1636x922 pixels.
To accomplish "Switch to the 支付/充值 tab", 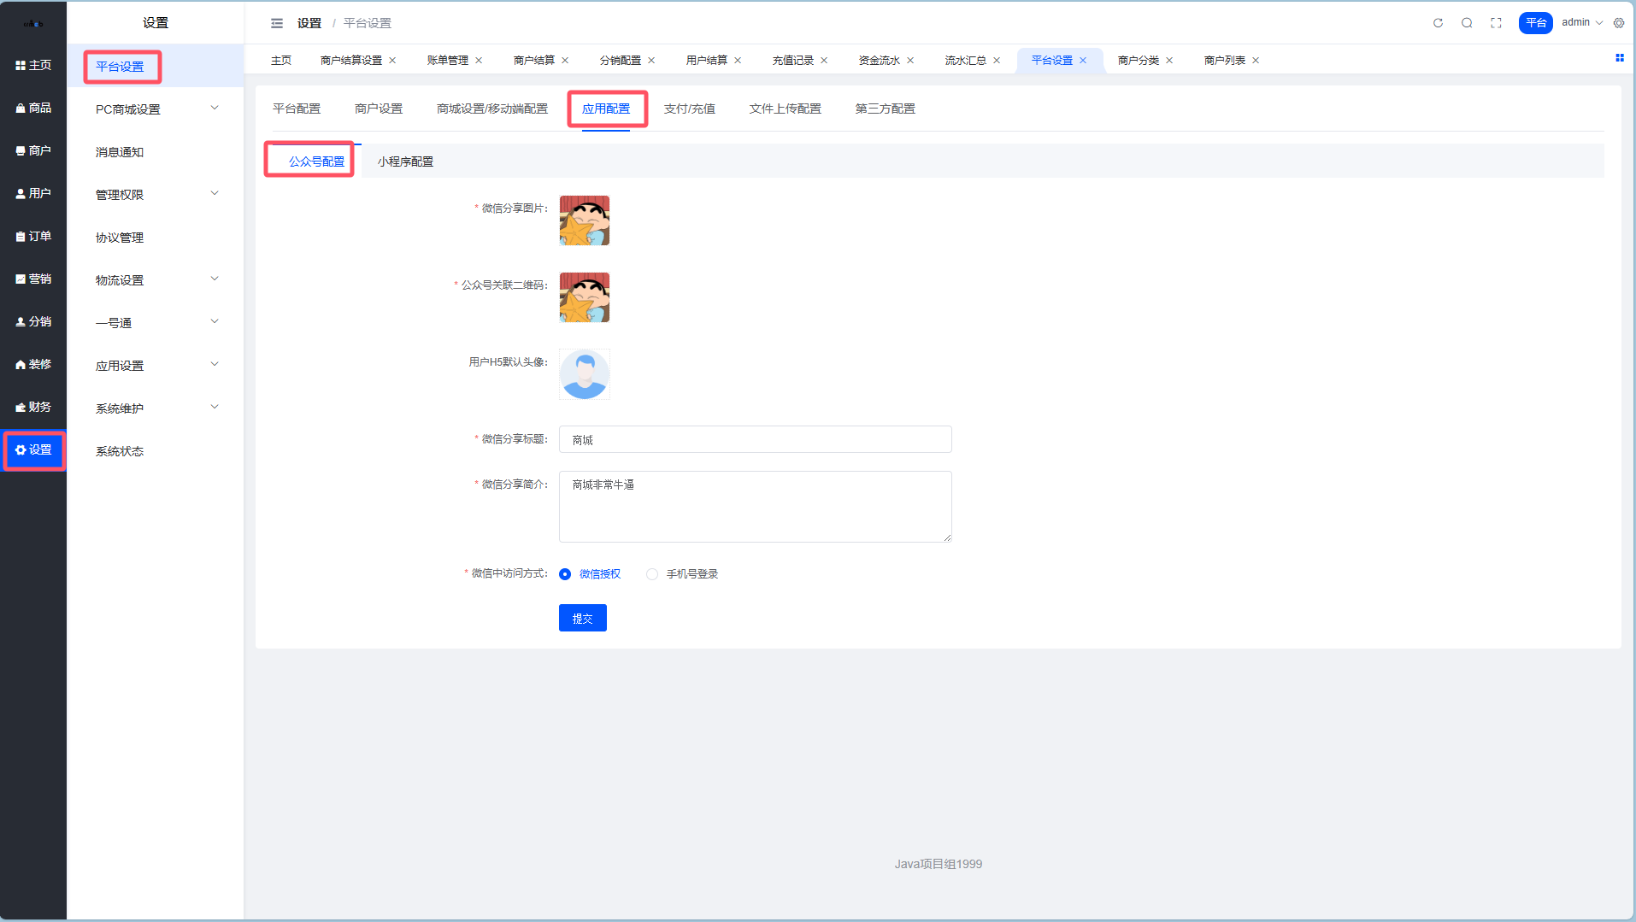I will point(689,109).
